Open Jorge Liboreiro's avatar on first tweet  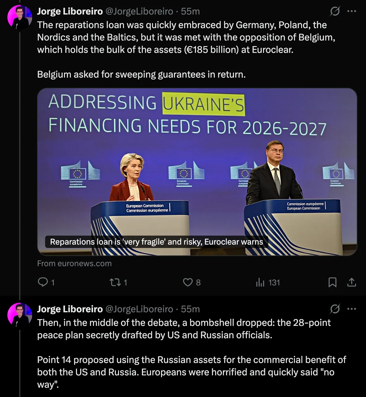tap(20, 17)
